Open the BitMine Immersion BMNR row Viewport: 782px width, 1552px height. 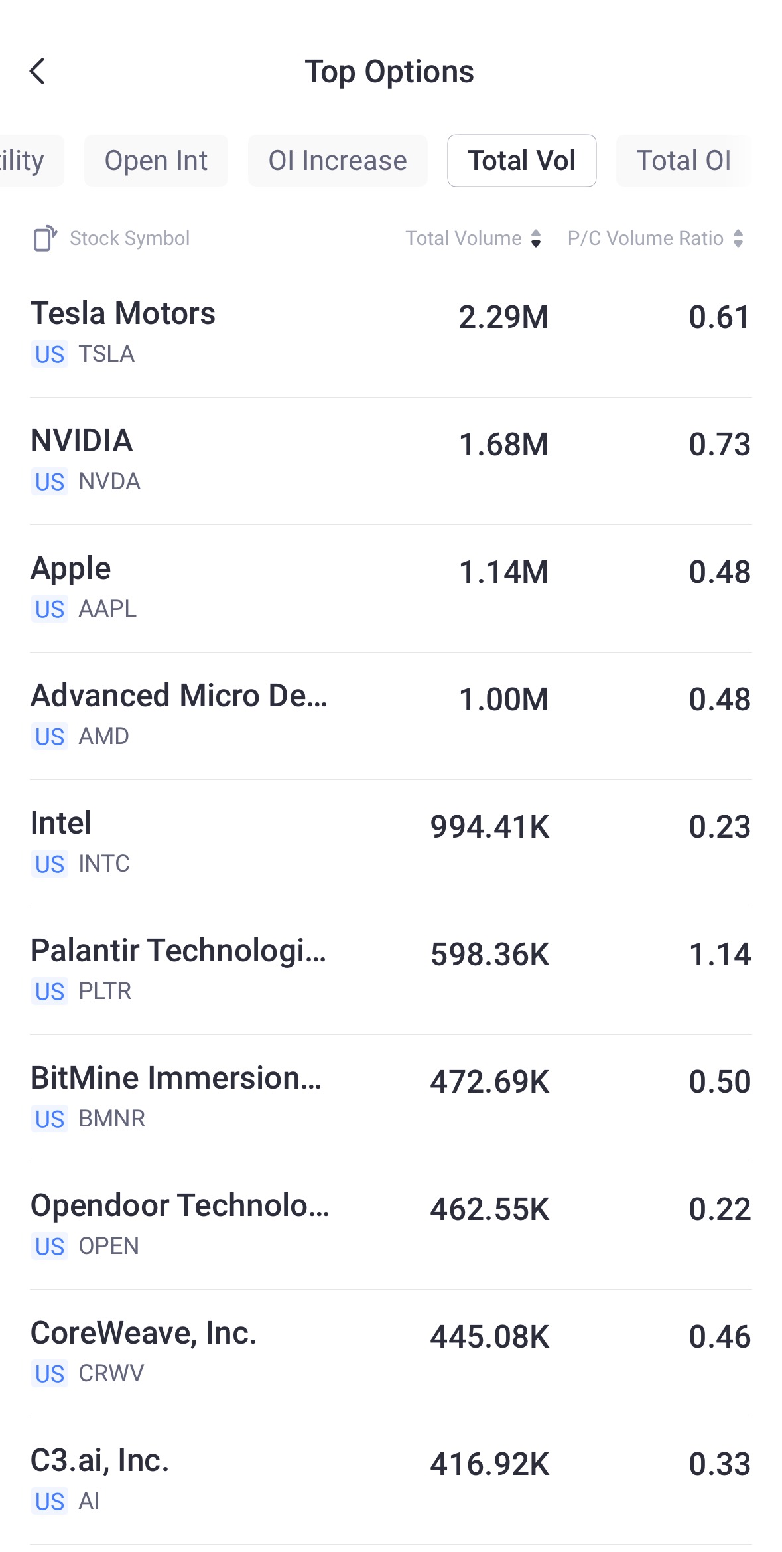pyautogui.click(x=391, y=1099)
